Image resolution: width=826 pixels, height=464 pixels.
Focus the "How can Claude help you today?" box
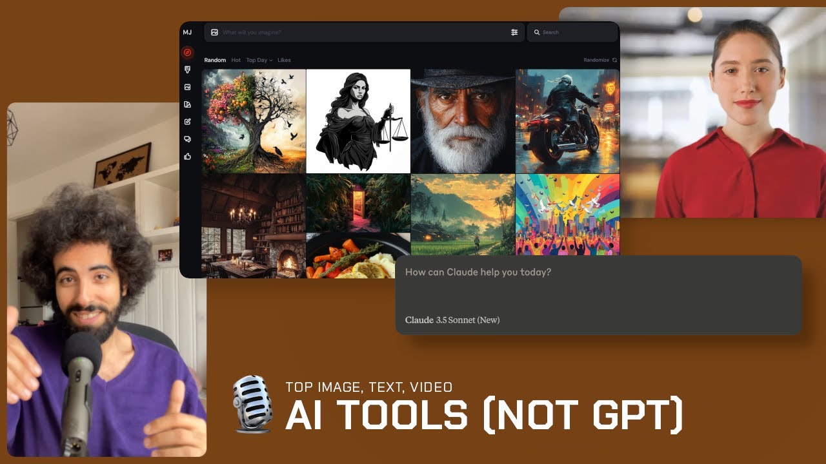598,295
